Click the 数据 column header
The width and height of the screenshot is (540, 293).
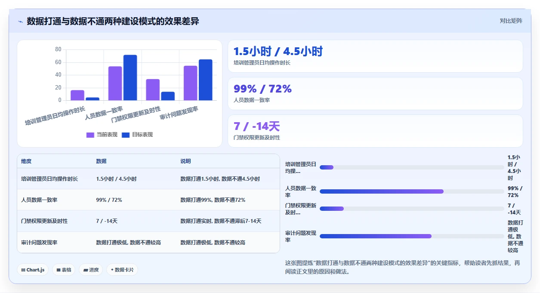[101, 161]
